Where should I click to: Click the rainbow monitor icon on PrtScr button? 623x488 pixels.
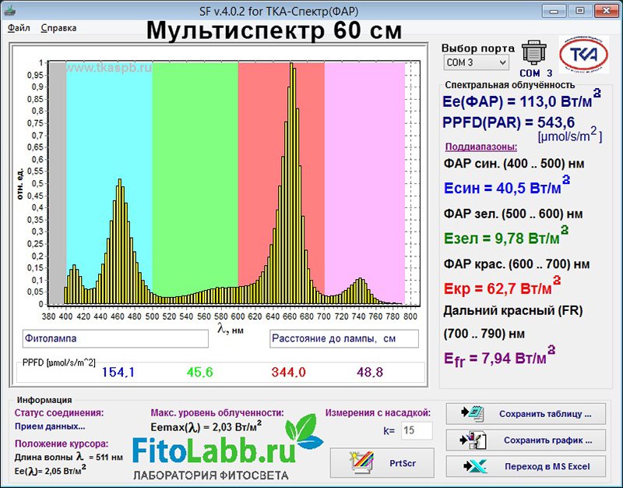coord(361,462)
